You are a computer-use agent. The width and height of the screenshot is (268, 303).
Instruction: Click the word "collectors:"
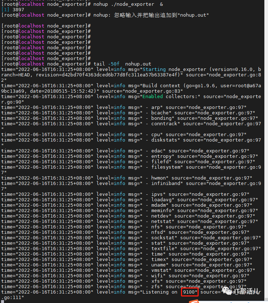(x=182, y=96)
